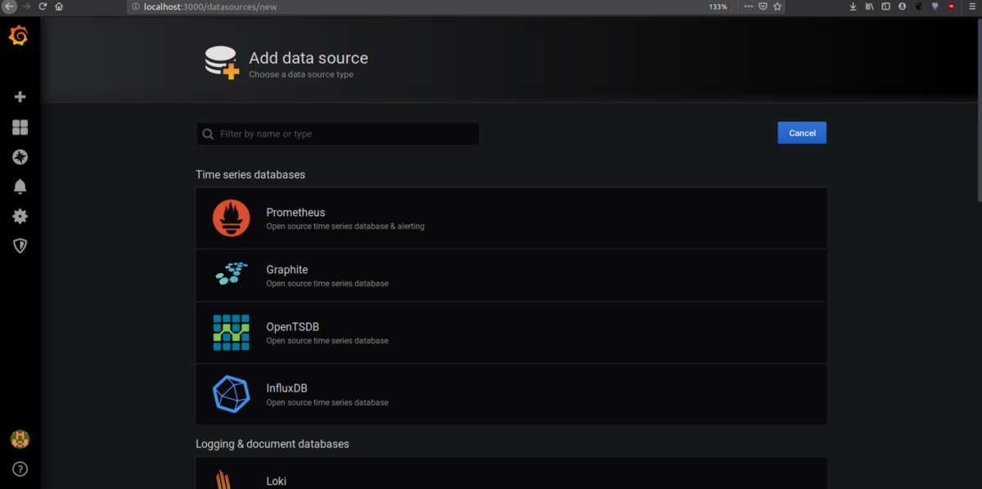Image resolution: width=982 pixels, height=489 pixels.
Task: Select the Graphite data source
Action: pos(511,276)
